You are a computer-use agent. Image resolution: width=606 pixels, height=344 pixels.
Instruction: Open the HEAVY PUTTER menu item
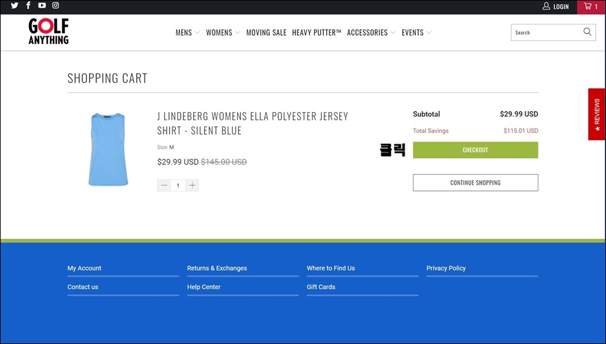(316, 33)
